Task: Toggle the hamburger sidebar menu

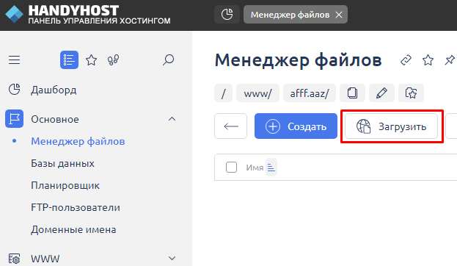Action: click(x=14, y=60)
